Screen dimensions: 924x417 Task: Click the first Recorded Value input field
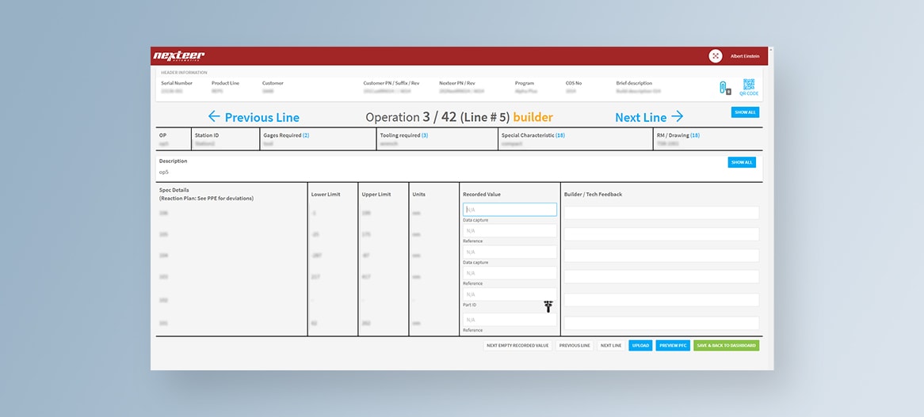point(510,210)
